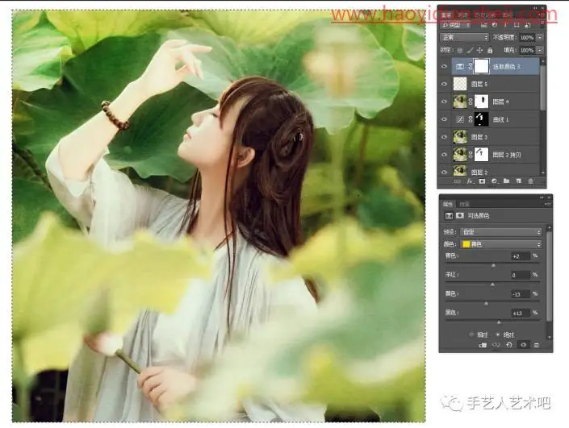View previous state icon in Properties
The height and width of the screenshot is (428, 569).
[x=496, y=345]
